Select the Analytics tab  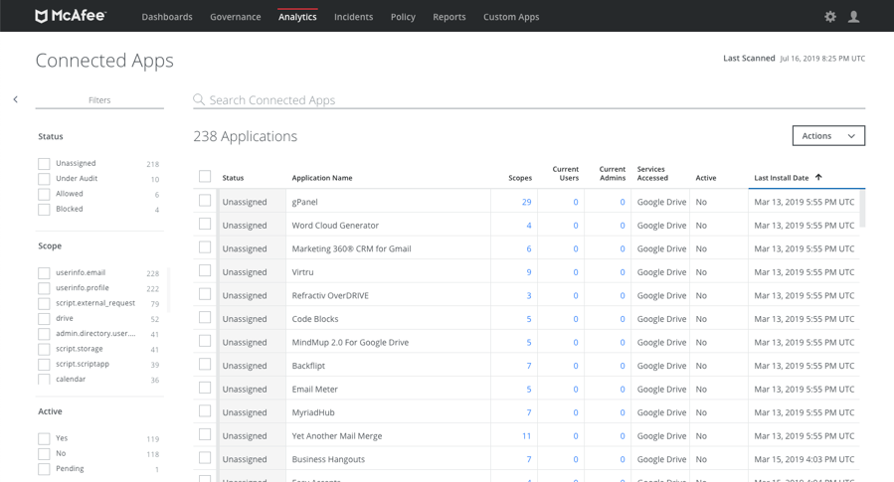click(297, 17)
